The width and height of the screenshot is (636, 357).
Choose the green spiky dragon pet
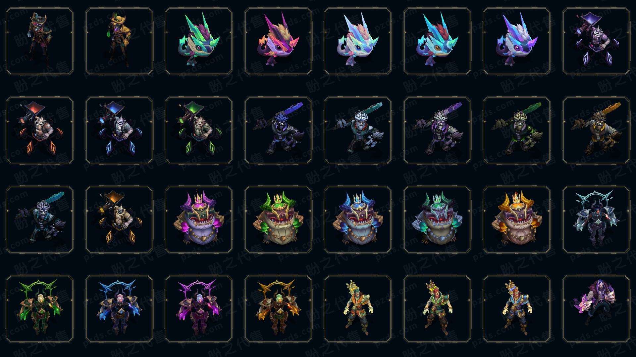pyautogui.click(x=199, y=41)
